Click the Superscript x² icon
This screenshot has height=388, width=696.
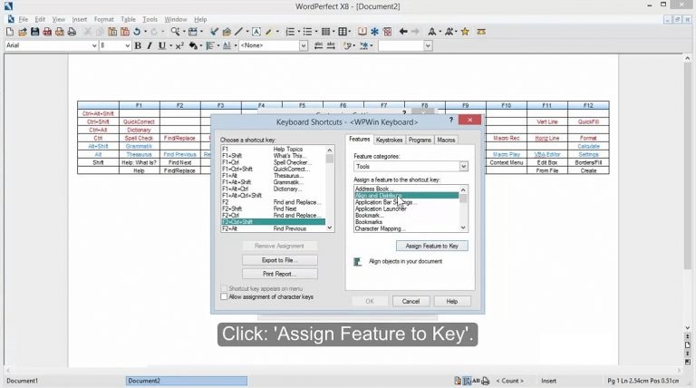tap(179, 45)
